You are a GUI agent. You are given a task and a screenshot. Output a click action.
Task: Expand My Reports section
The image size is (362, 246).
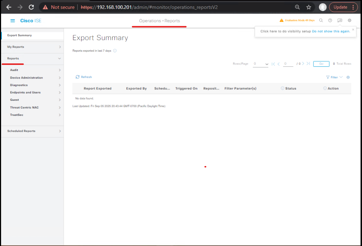pyautogui.click(x=33, y=47)
